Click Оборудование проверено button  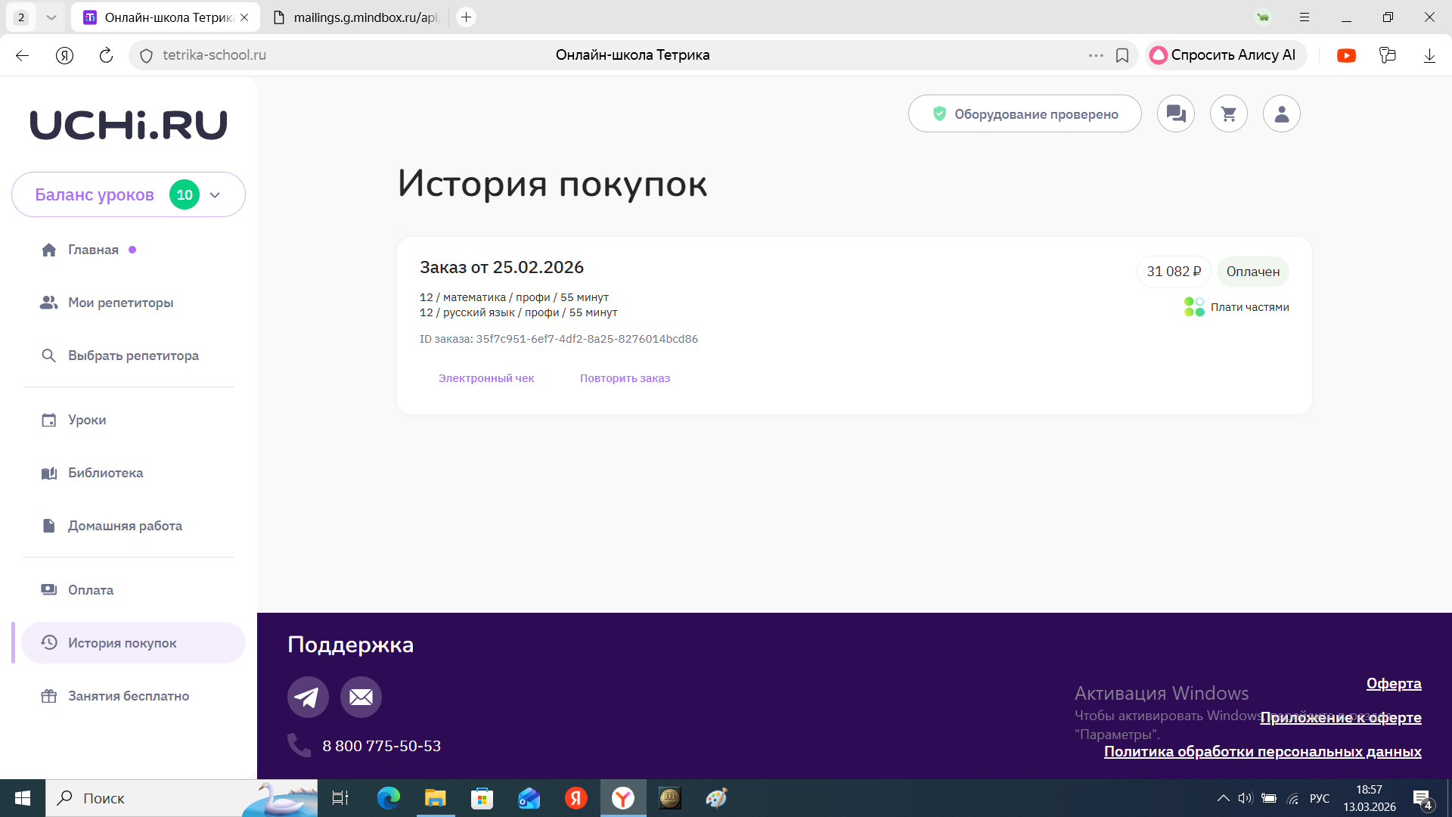click(1024, 113)
